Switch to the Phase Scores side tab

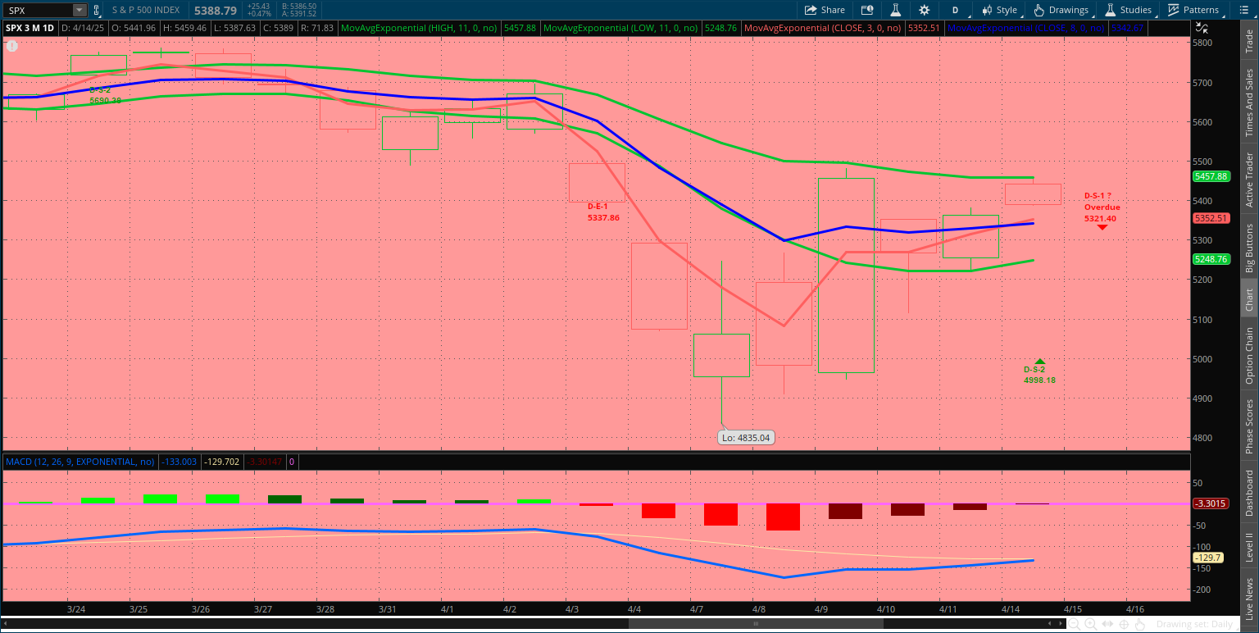point(1249,426)
